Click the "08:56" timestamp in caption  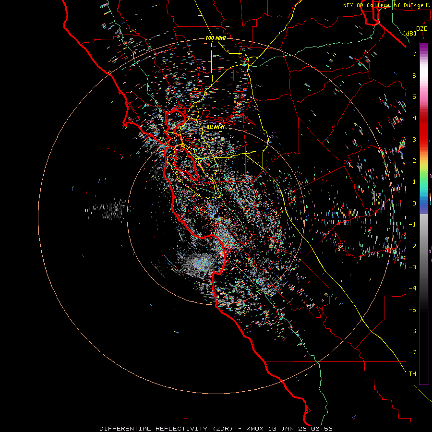tap(322, 429)
